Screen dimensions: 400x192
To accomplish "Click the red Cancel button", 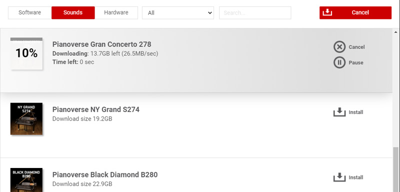I will [x=355, y=12].
